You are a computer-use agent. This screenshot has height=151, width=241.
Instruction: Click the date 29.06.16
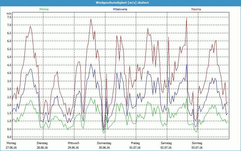coord(73,148)
